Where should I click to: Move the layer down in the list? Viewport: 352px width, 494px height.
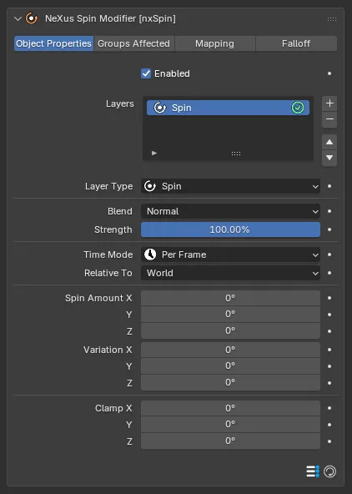click(329, 158)
